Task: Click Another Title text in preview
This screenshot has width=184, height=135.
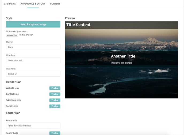Action: (123, 56)
